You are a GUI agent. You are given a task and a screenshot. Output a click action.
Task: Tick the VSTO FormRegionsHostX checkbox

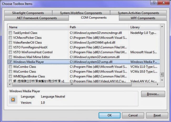[x=10, y=47]
